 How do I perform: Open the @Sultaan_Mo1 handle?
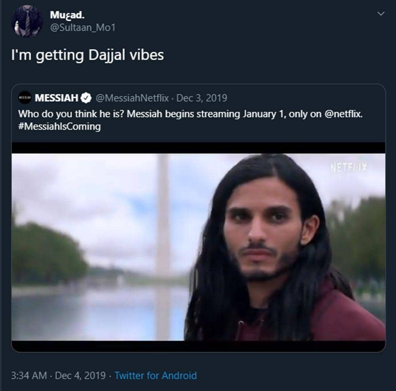[82, 28]
